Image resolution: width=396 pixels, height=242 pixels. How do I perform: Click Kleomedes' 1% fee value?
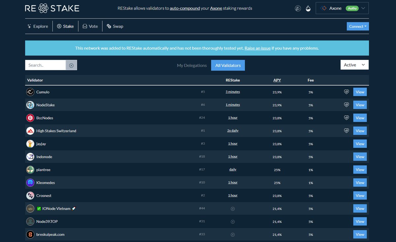(x=311, y=183)
